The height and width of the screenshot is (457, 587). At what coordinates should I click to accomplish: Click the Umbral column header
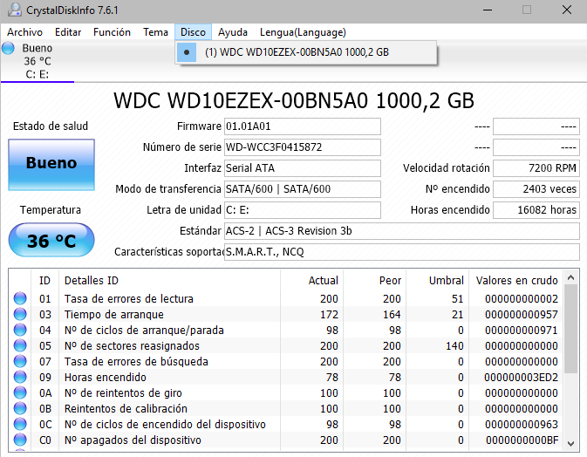437,281
